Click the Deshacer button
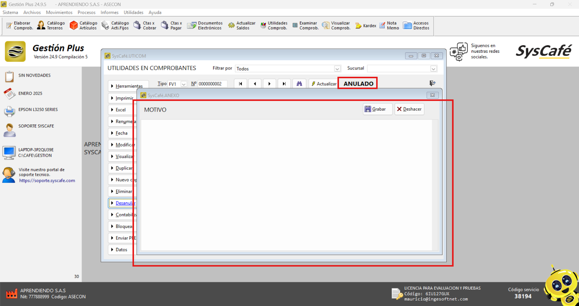The height and width of the screenshot is (306, 579). tap(409, 109)
